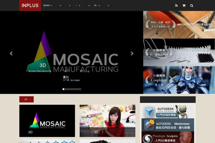Open the last dropdown arrow in navigation bar
The height and width of the screenshot is (143, 215).
[108, 6]
